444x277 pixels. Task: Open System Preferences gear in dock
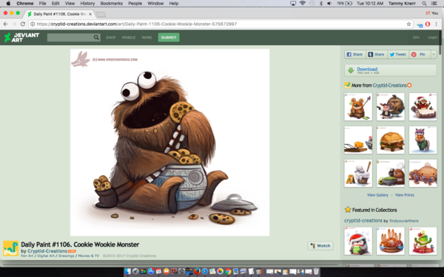click(x=182, y=271)
